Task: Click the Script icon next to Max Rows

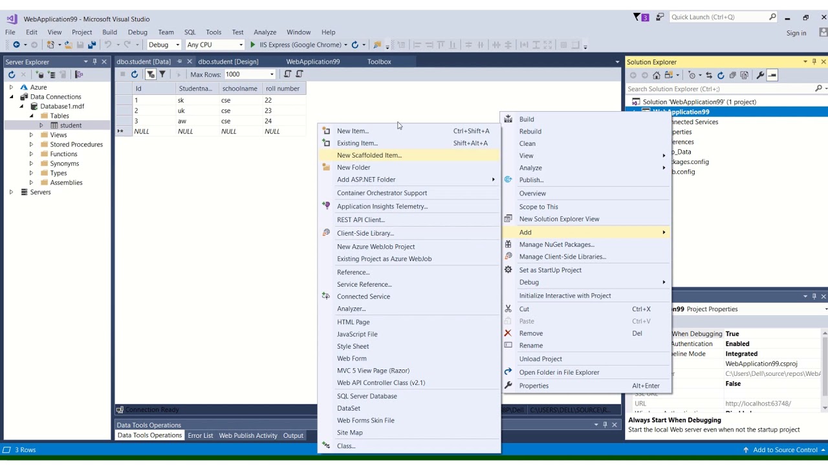Action: point(288,74)
